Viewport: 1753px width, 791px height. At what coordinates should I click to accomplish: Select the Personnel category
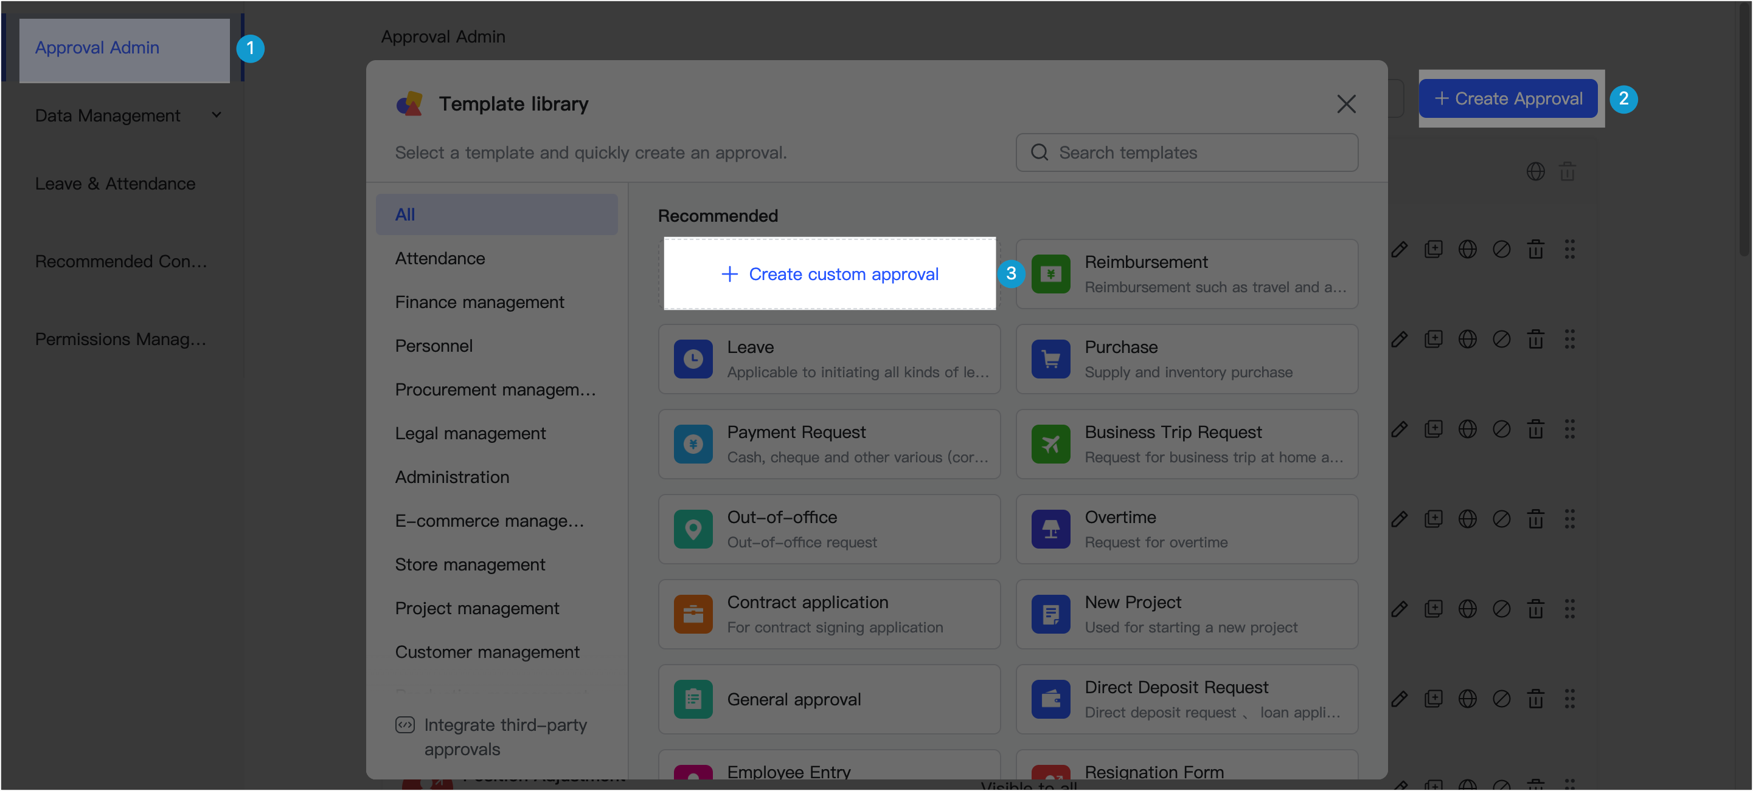pyautogui.click(x=496, y=345)
